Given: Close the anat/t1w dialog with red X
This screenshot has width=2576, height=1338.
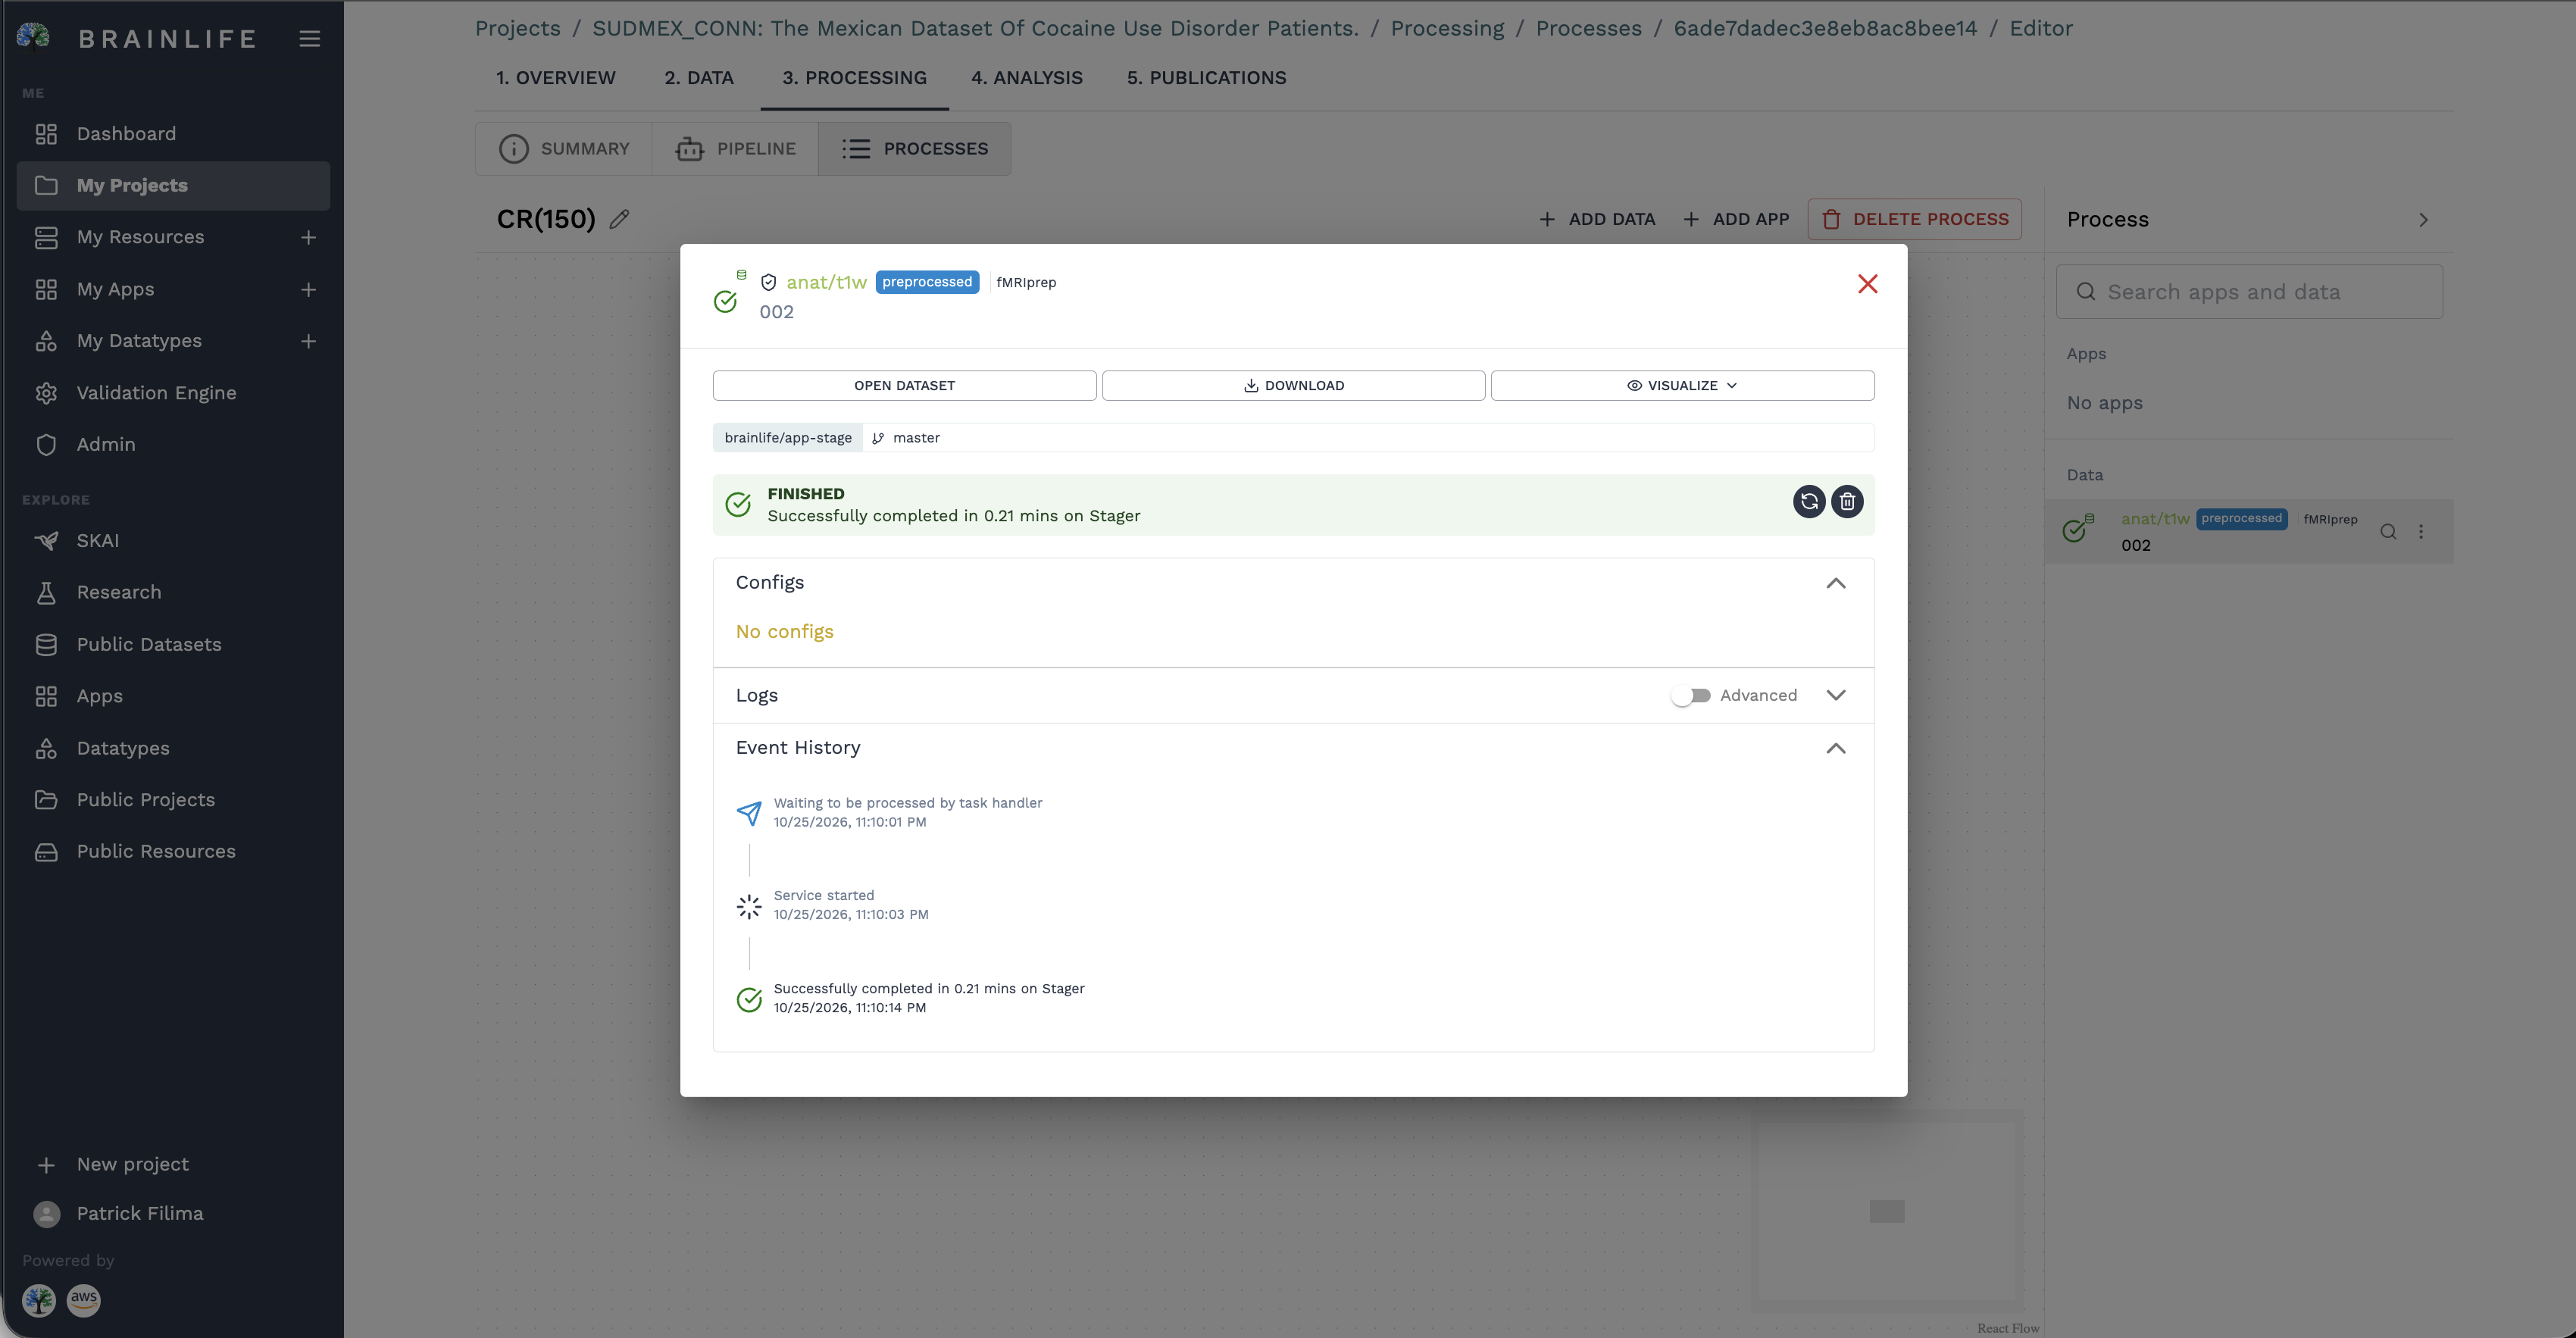Looking at the screenshot, I should (x=1867, y=284).
